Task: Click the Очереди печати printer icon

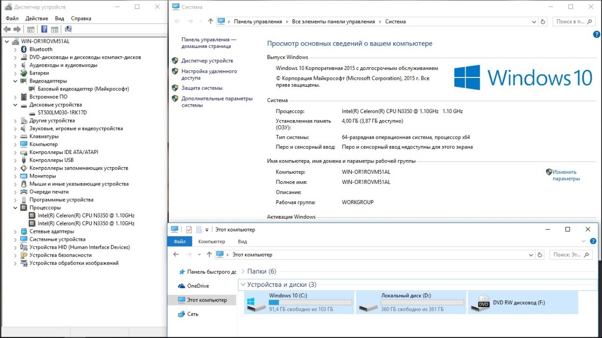Action: tap(24, 192)
